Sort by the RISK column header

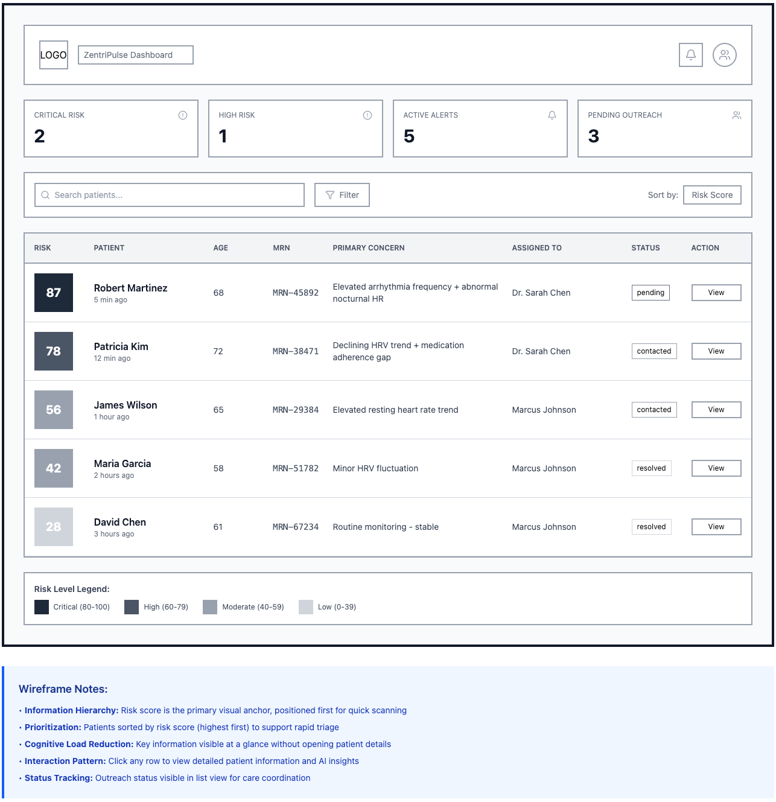pos(42,248)
